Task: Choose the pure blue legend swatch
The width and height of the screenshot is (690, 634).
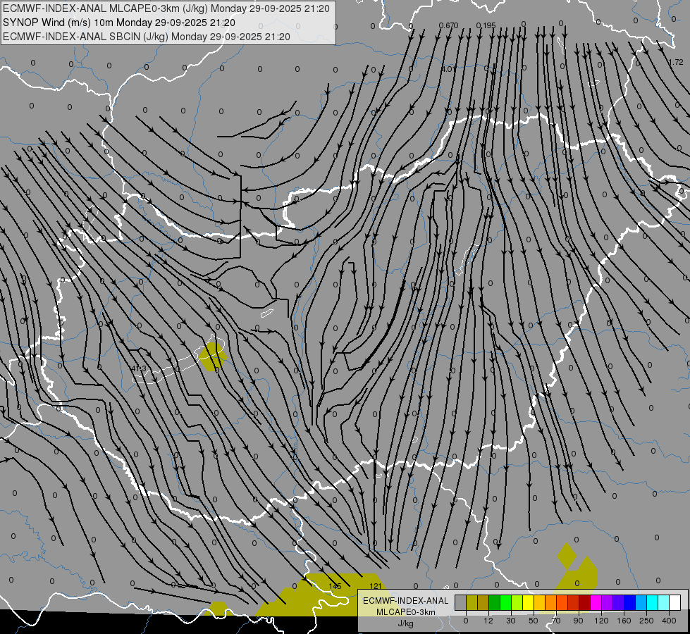Action: tap(630, 603)
